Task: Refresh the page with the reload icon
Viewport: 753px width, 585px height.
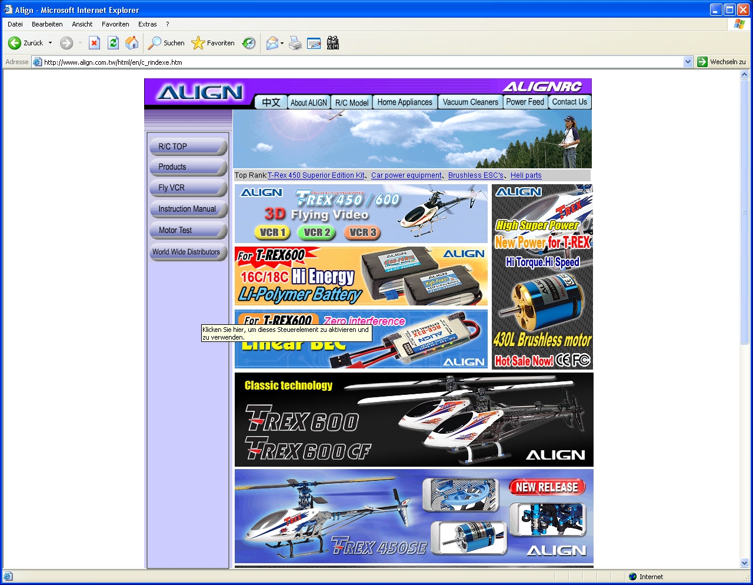Action: tap(113, 43)
